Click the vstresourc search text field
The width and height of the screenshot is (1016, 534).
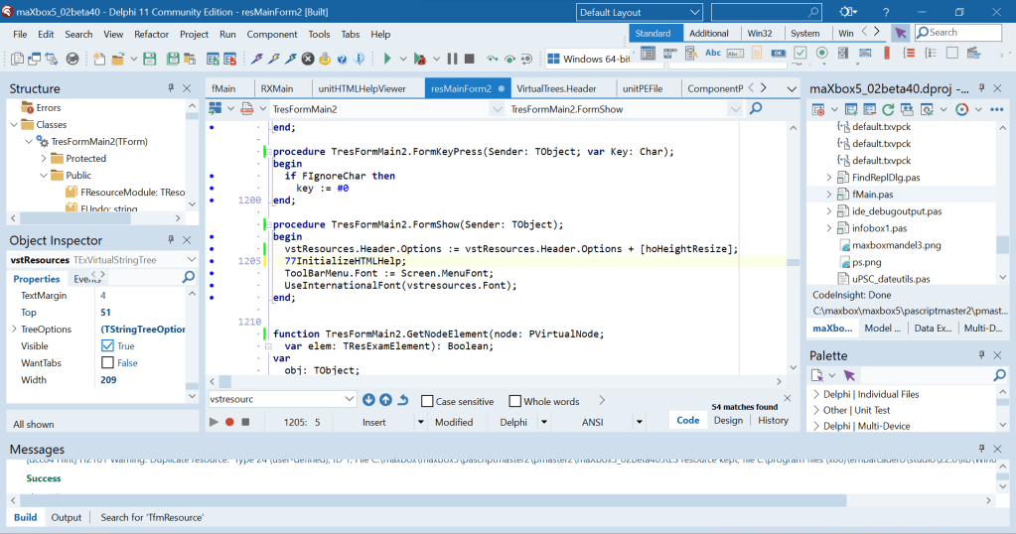pyautogui.click(x=275, y=399)
